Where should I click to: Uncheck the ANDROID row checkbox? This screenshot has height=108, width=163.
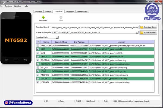point(38,75)
